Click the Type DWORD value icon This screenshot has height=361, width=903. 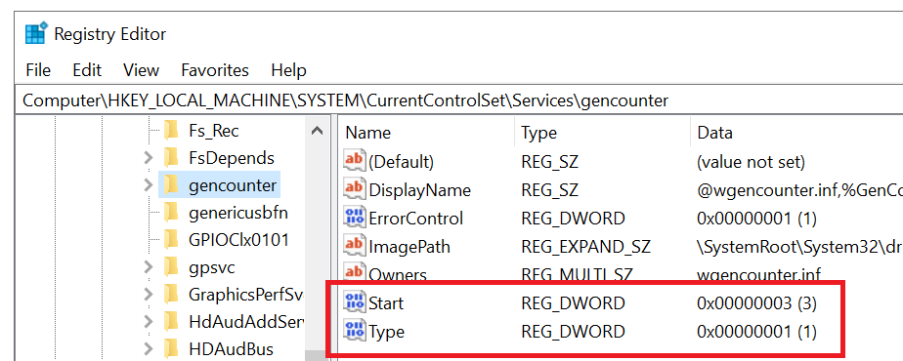[354, 330]
